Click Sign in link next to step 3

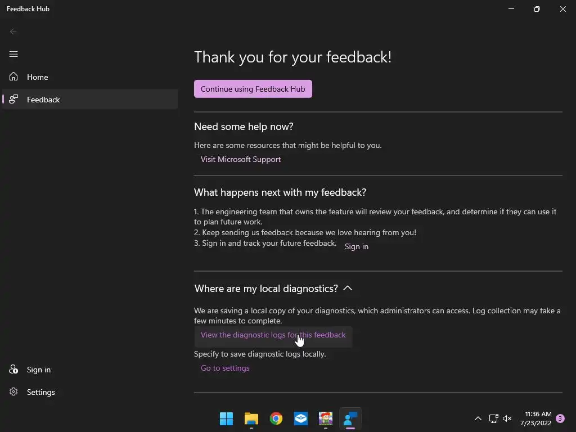click(x=356, y=246)
